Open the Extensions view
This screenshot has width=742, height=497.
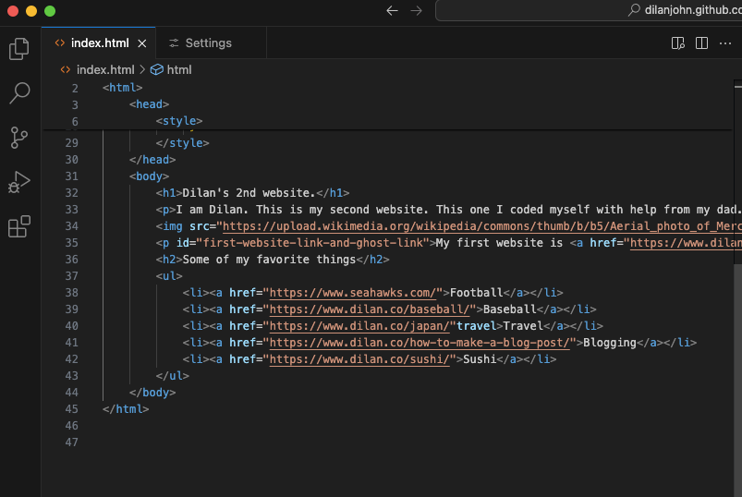click(19, 226)
